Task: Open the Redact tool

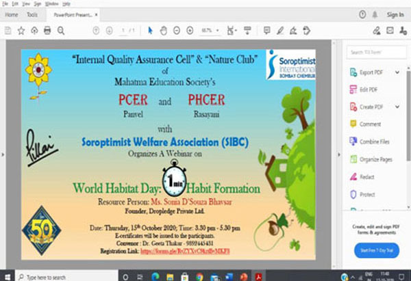Action: tap(362, 177)
